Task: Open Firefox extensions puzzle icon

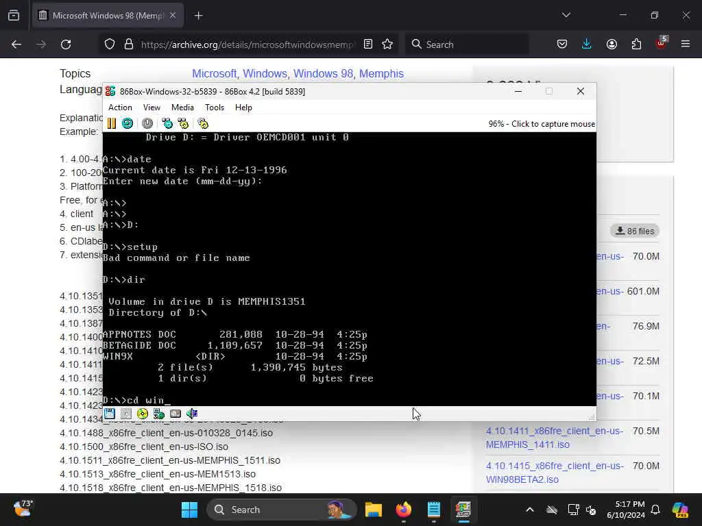Action: 636,44
